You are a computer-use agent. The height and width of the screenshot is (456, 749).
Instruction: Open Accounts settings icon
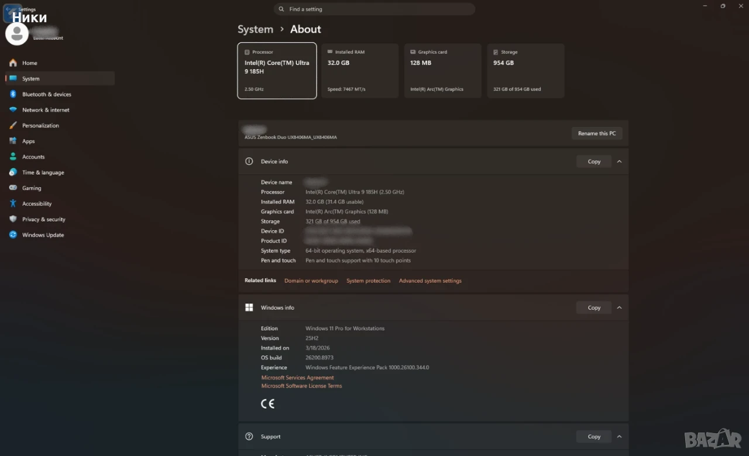[x=13, y=157]
